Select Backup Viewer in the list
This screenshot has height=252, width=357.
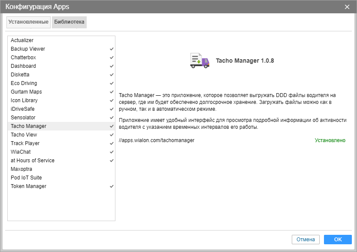61,49
